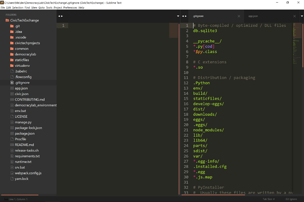Expand the democracylab folder

(12, 54)
